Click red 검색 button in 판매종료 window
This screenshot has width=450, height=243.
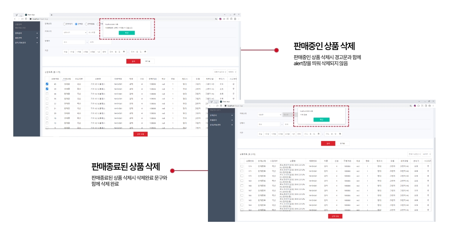coord(328,143)
